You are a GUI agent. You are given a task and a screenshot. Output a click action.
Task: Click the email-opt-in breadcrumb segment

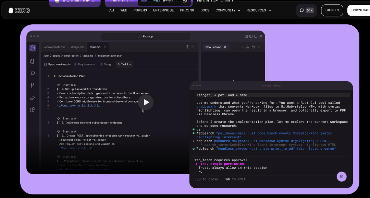tap(71, 56)
